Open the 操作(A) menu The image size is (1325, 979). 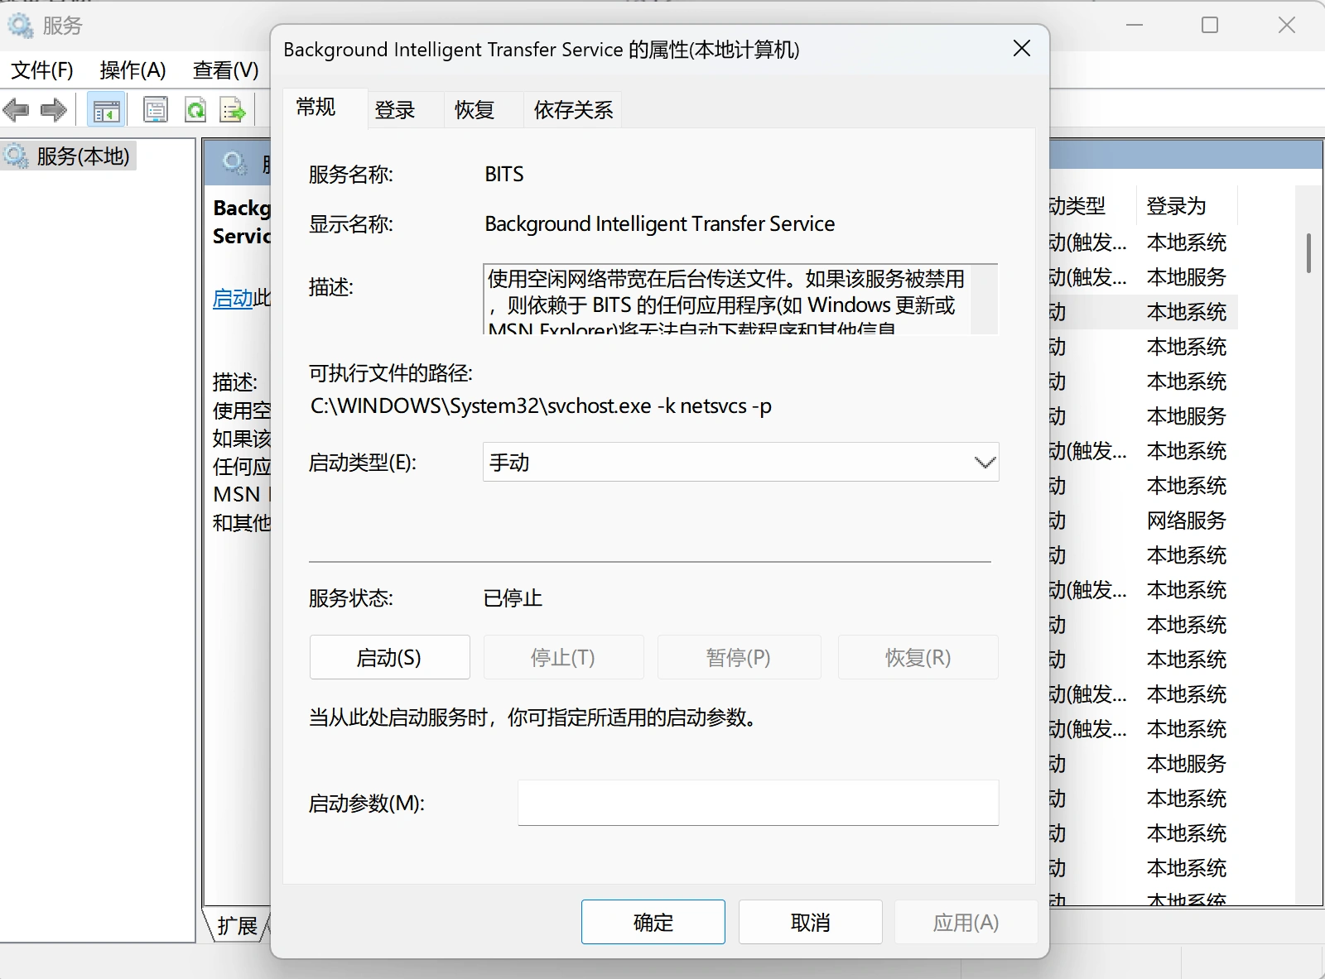pos(132,70)
